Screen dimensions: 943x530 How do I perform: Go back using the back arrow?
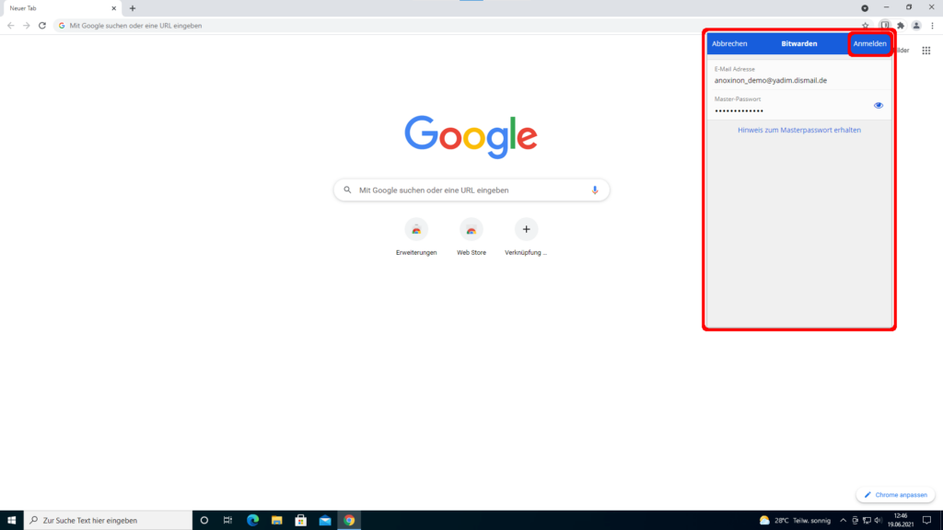coord(11,26)
